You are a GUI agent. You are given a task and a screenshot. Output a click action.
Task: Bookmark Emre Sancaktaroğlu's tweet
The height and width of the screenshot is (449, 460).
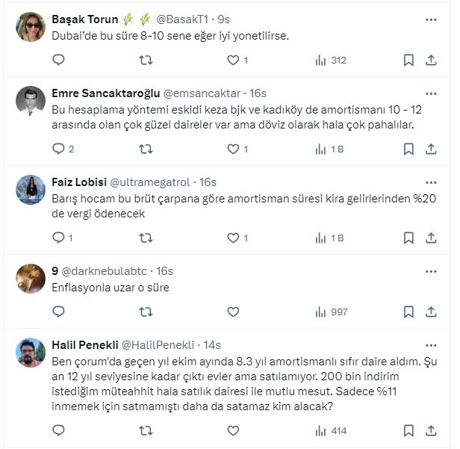click(x=408, y=149)
